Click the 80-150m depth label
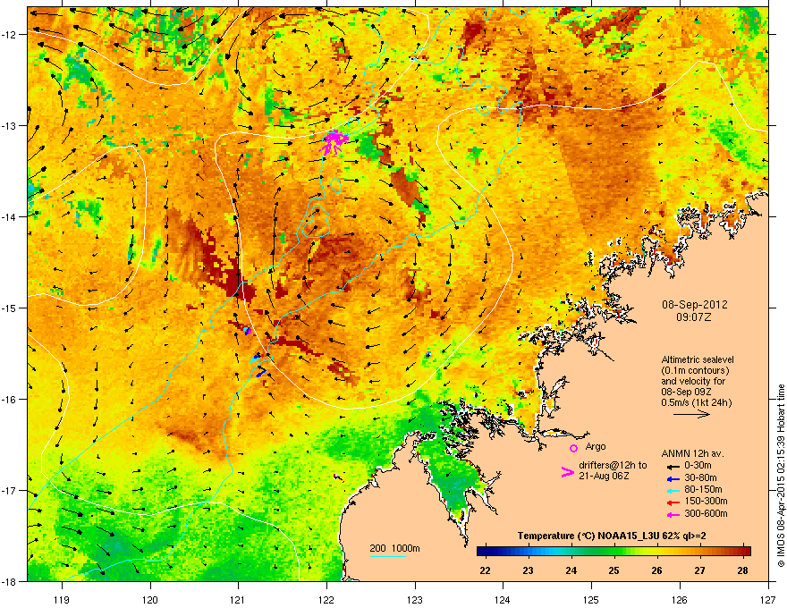The width and height of the screenshot is (787, 608). click(703, 489)
